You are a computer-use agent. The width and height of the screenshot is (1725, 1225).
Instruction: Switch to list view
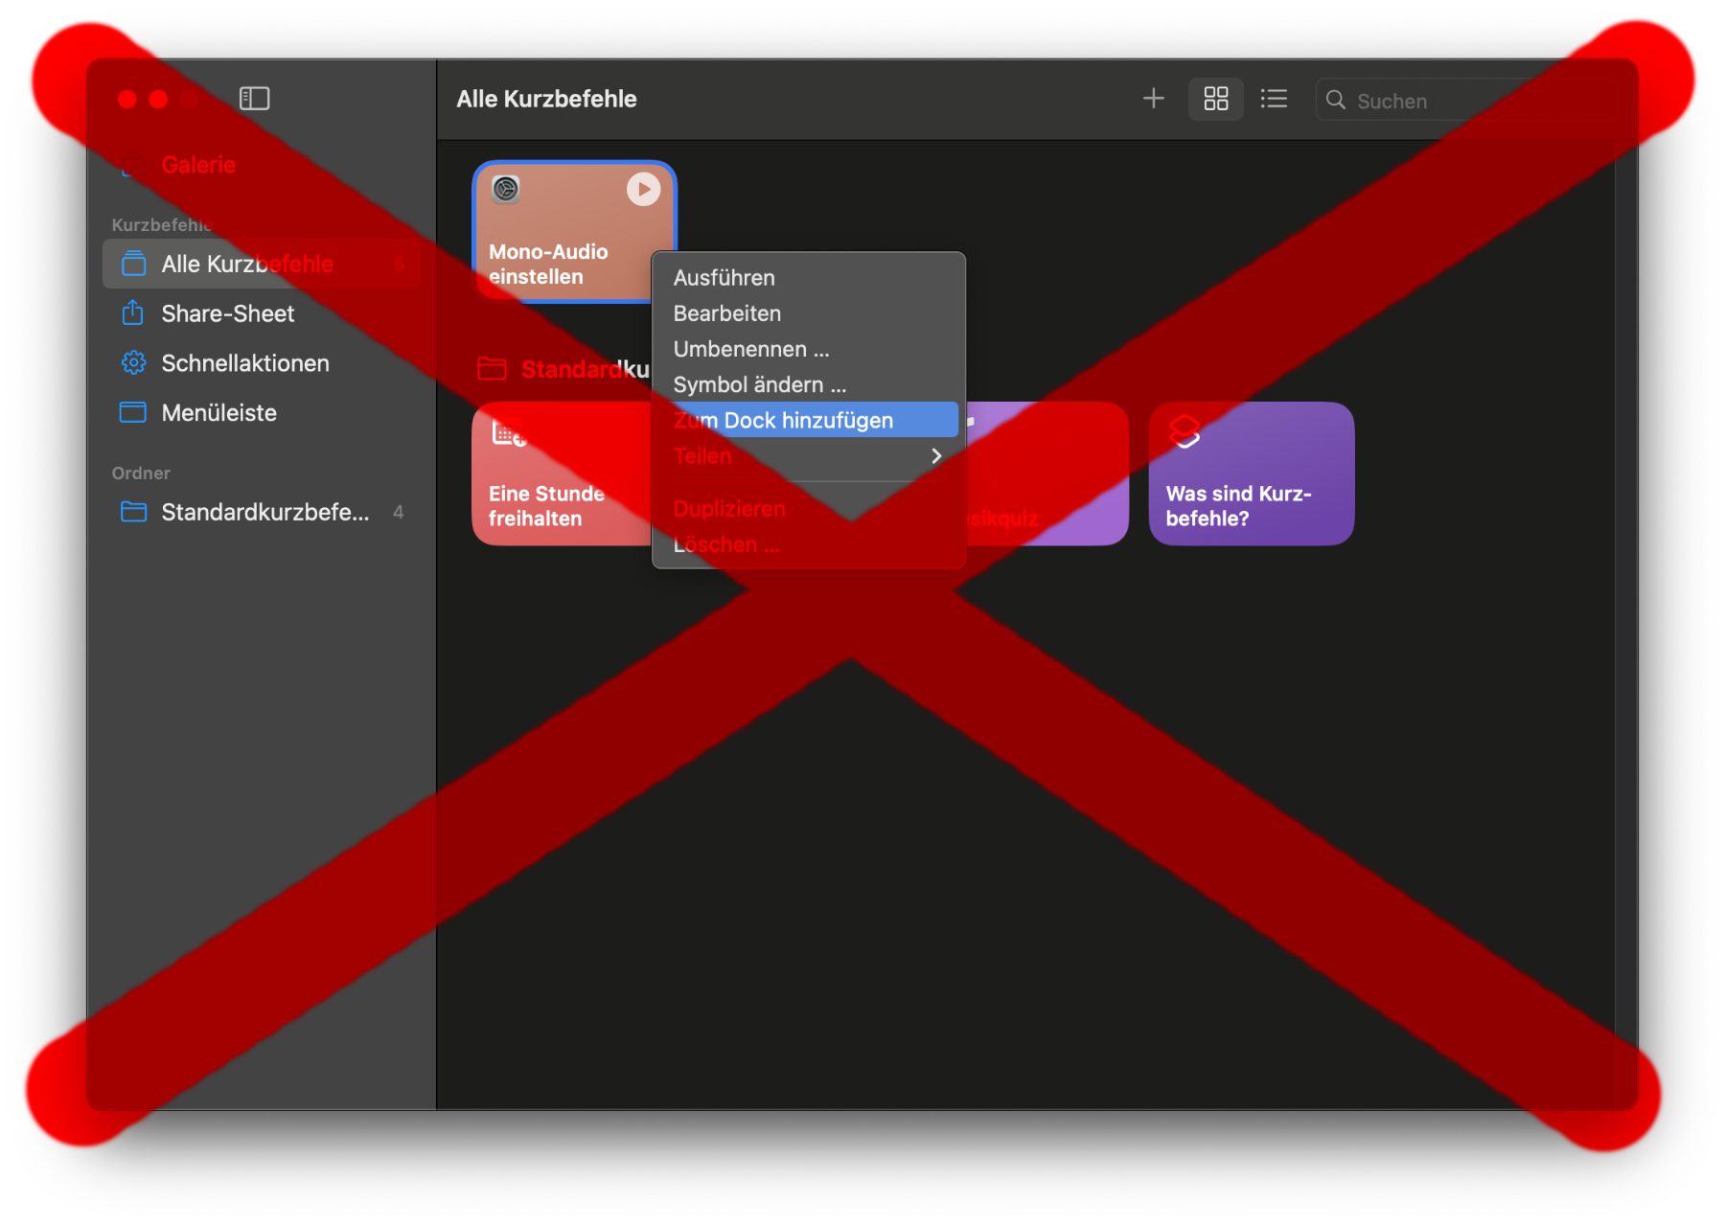(1274, 99)
